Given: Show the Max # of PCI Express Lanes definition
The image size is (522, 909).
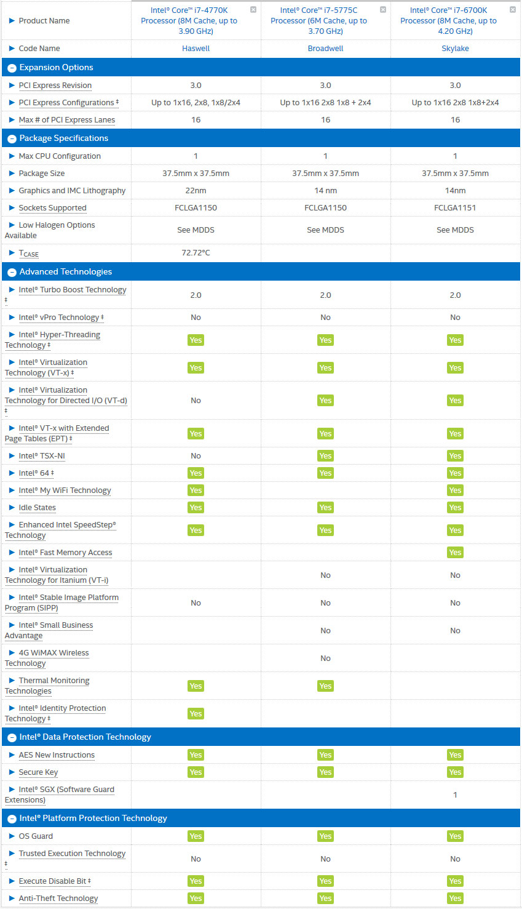Looking at the screenshot, I should coord(67,120).
